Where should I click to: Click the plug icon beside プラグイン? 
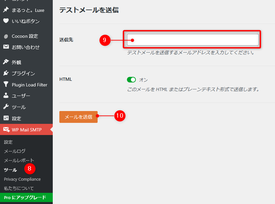(x=6, y=73)
